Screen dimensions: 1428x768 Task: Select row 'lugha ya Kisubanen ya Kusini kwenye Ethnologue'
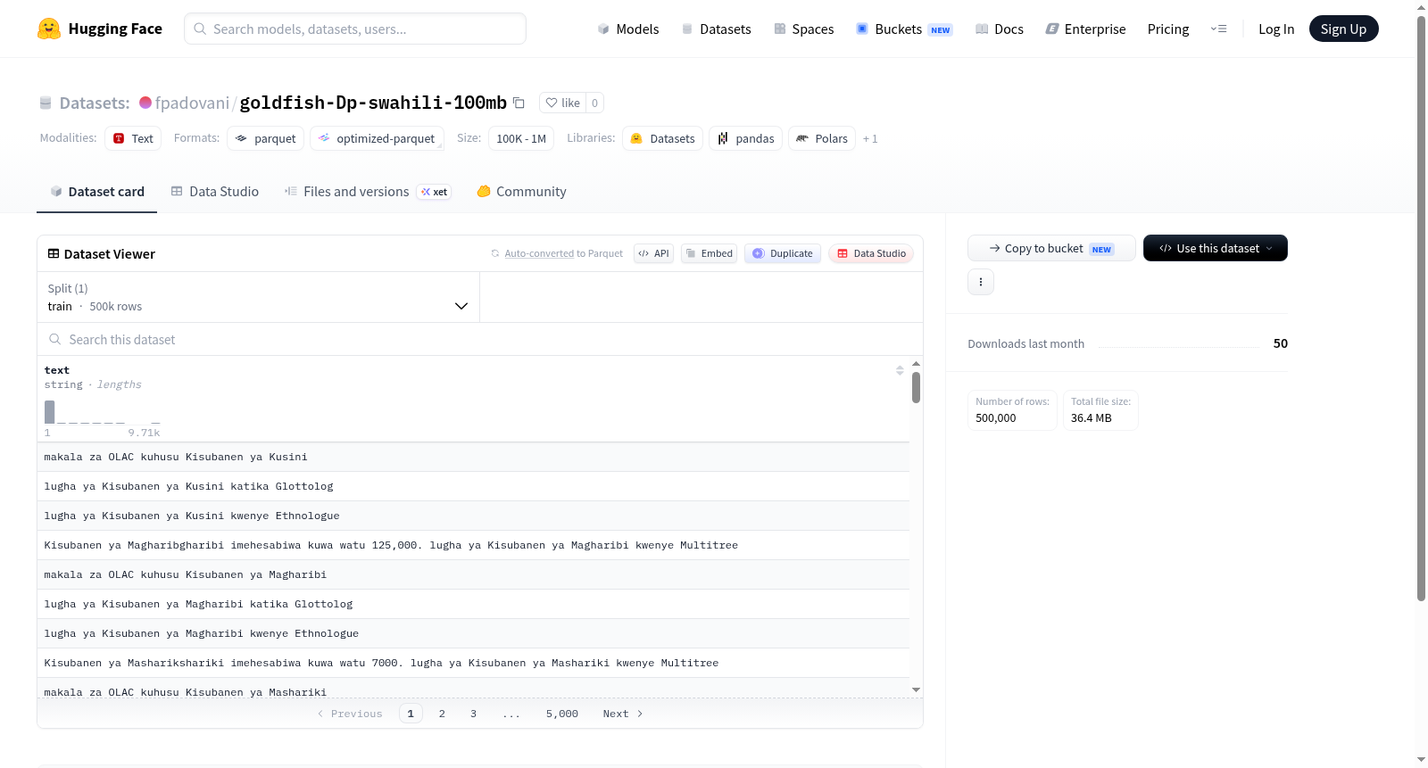[x=473, y=516]
